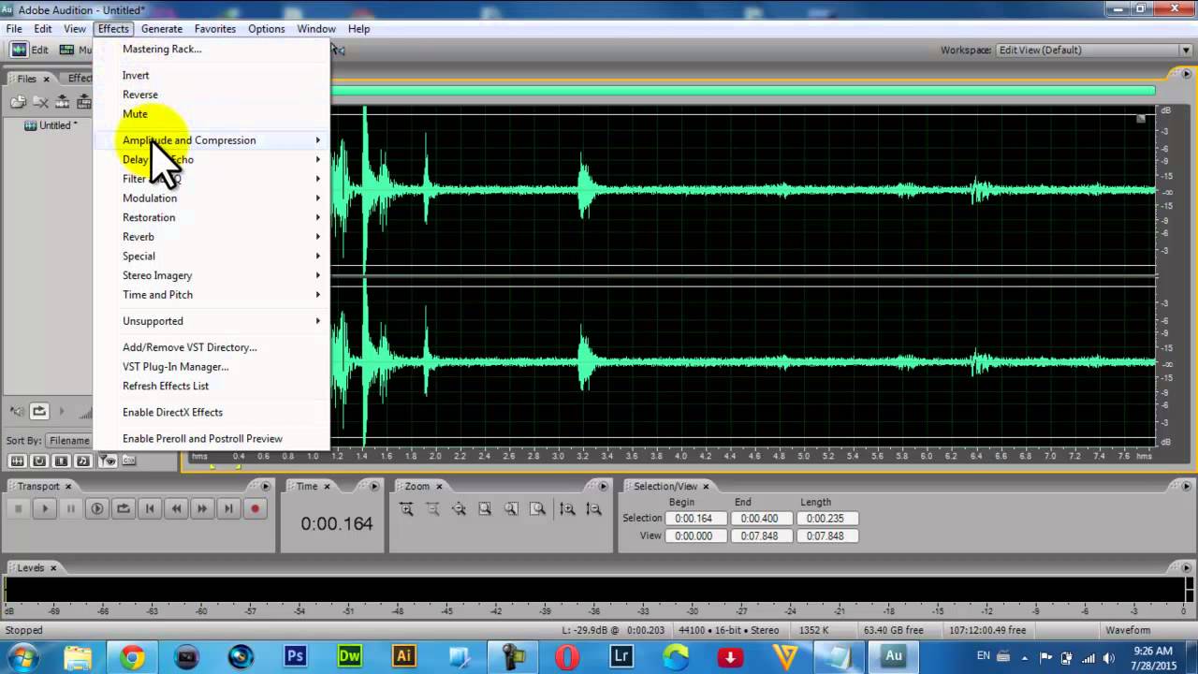The width and height of the screenshot is (1198, 674).
Task: Expand the Unsupported submenu
Action: (210, 321)
